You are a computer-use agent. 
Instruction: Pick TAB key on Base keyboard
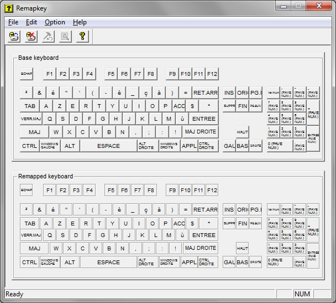pyautogui.click(x=30, y=106)
